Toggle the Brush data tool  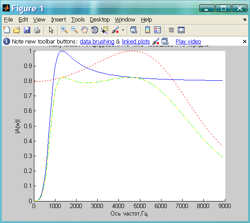115,30
